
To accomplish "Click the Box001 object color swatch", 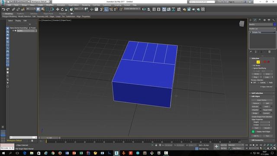I will (275, 24).
